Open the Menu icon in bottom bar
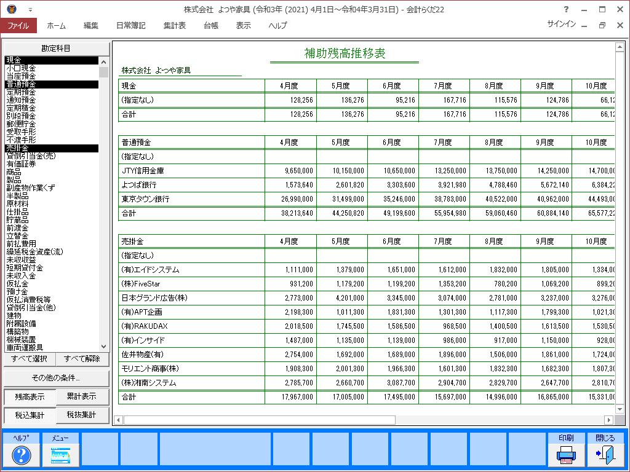630x472 pixels. pos(60,455)
